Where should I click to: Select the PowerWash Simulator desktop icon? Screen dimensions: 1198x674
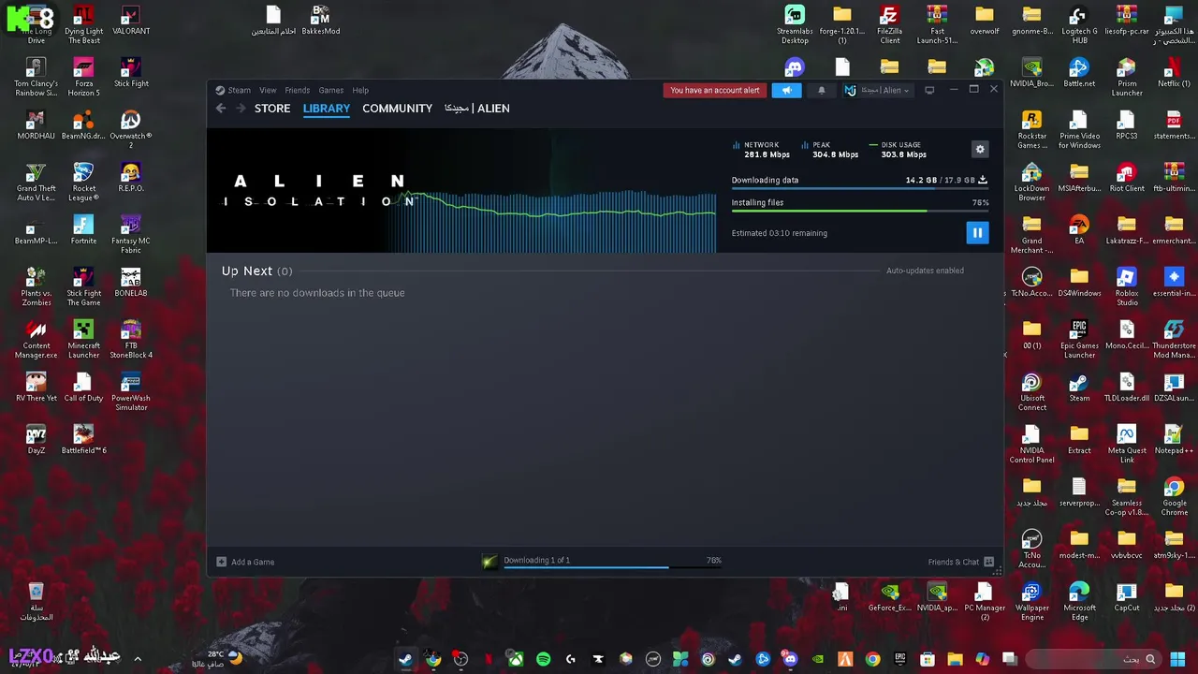point(131,392)
